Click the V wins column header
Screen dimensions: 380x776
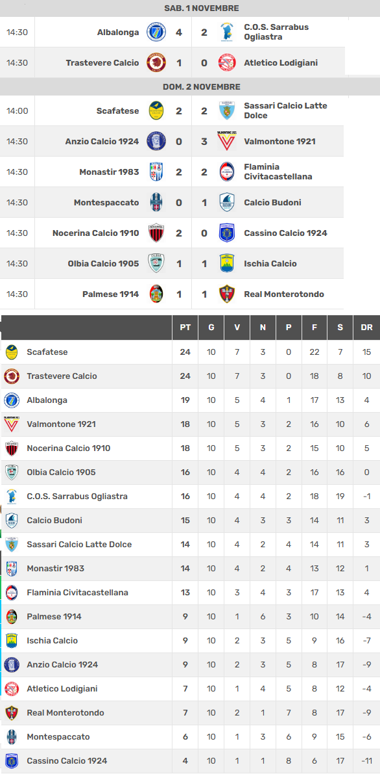point(237,328)
